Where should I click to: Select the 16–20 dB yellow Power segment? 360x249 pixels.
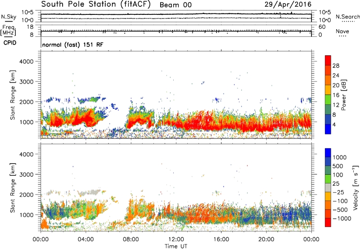328,90
